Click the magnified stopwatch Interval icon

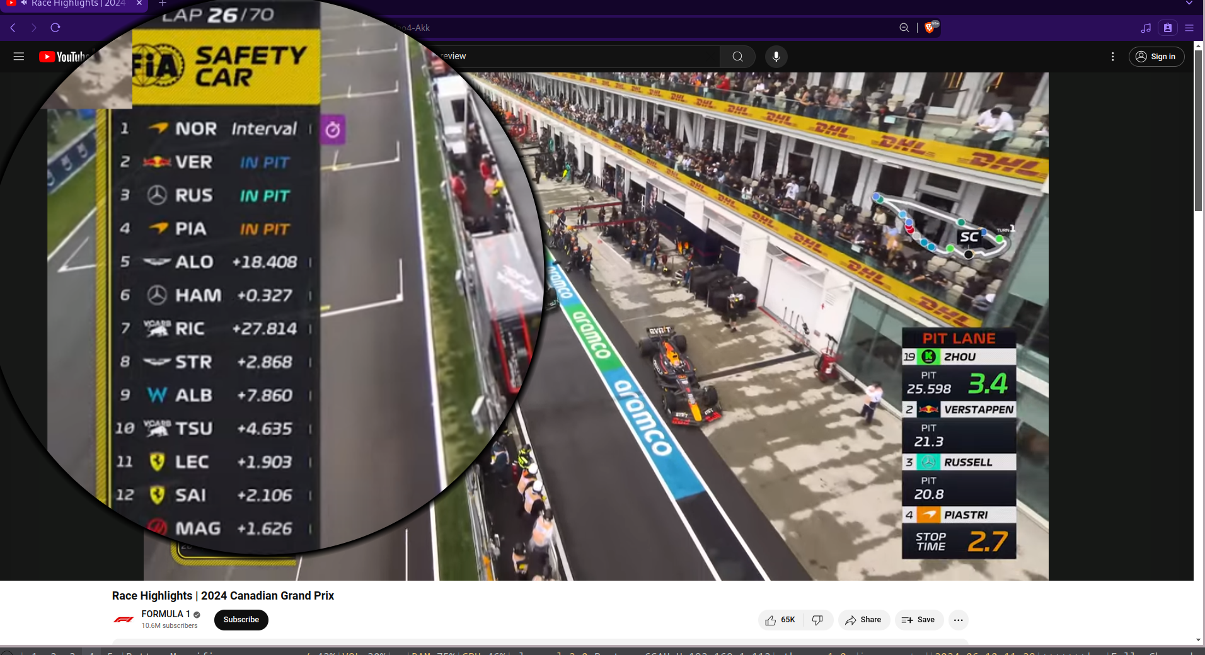333,130
